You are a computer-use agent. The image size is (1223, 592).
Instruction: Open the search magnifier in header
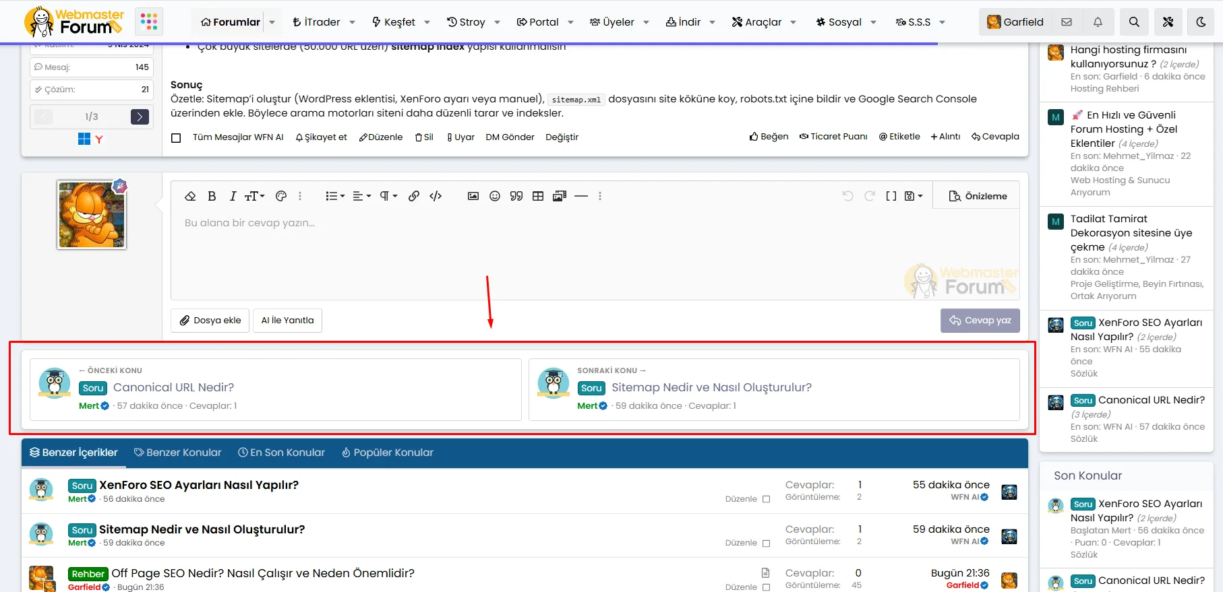pos(1134,22)
